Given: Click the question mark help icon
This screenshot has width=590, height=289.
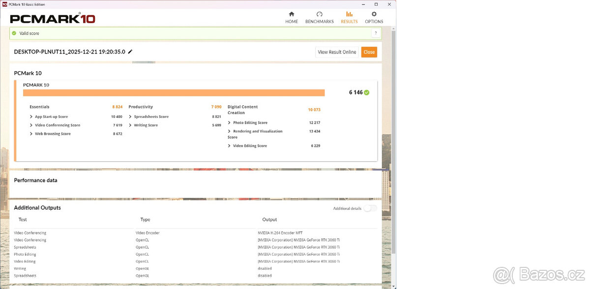Looking at the screenshot, I should [x=376, y=32].
